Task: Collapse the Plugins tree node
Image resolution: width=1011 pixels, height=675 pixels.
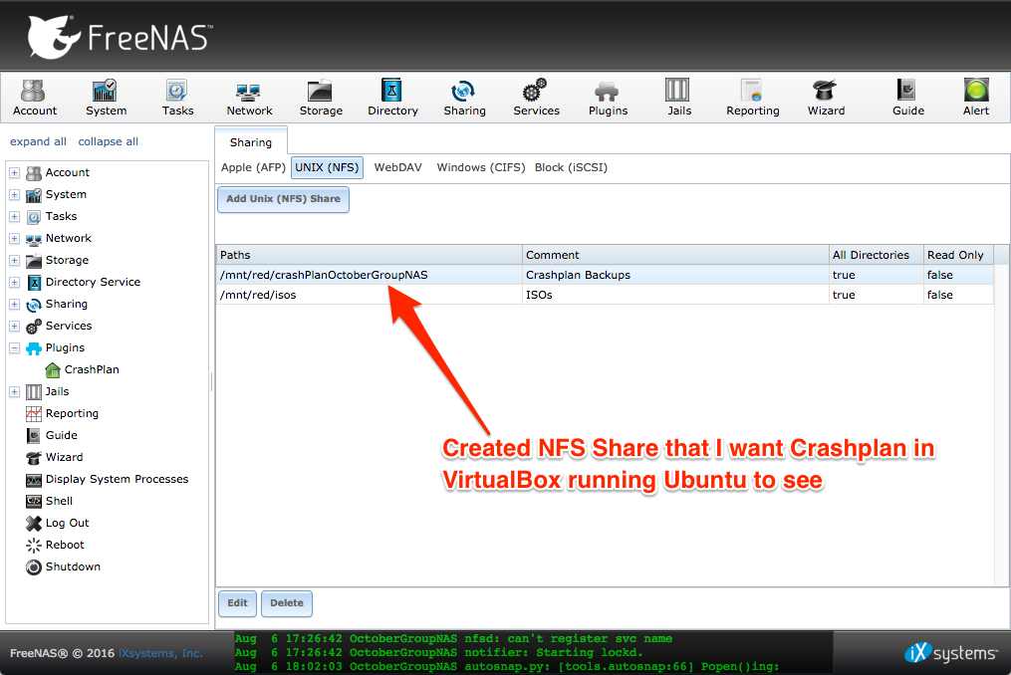Action: tap(14, 348)
